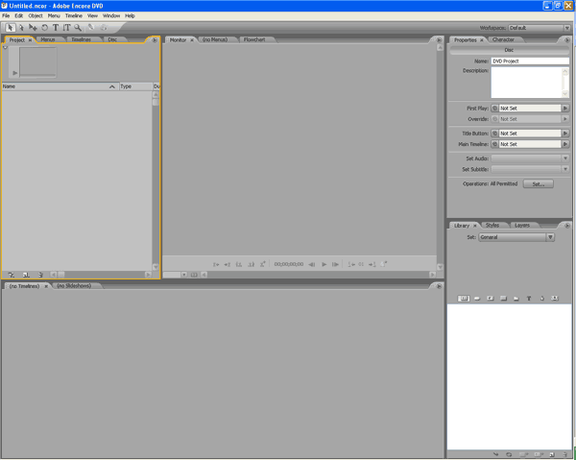
Task: Select the Rotate tool
Action: point(44,28)
